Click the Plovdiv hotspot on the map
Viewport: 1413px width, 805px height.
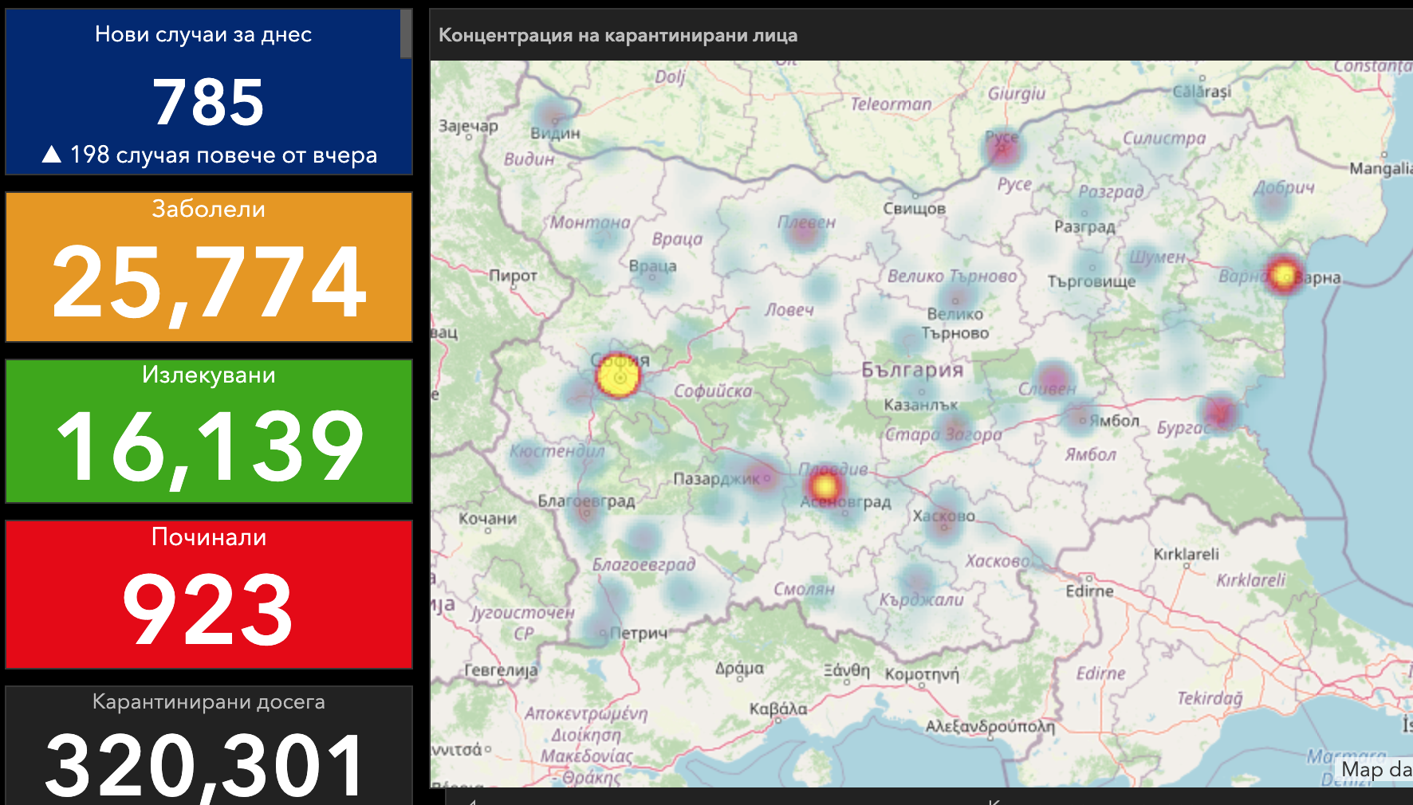pyautogui.click(x=825, y=485)
